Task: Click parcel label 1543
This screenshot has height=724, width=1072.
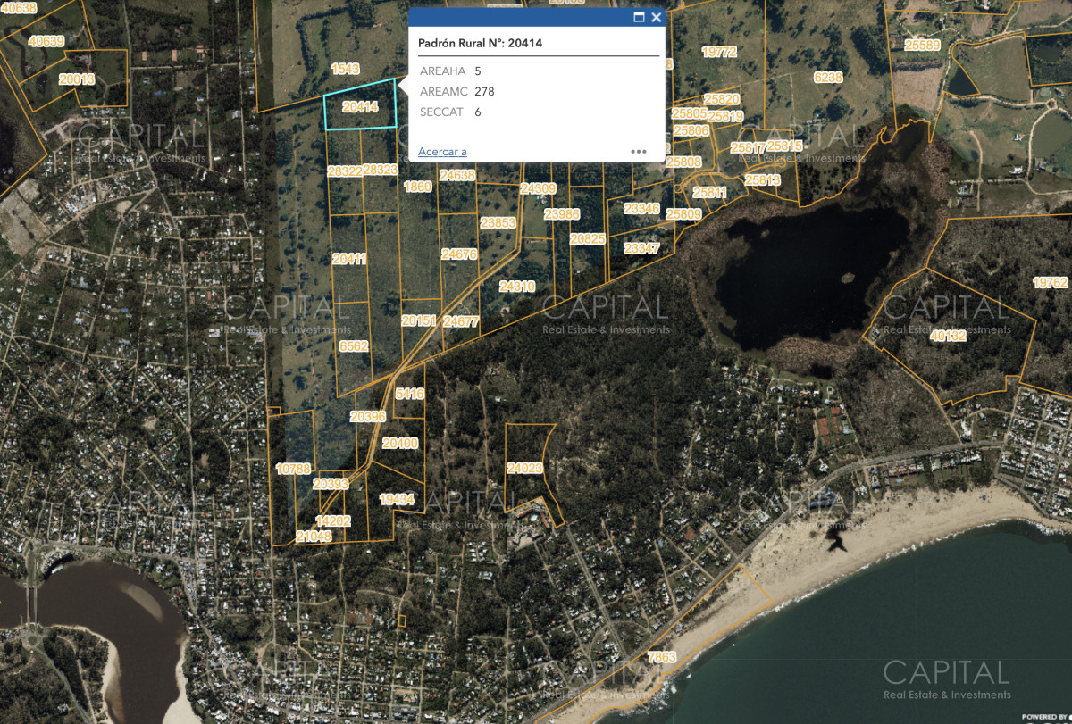Action: coord(345,69)
